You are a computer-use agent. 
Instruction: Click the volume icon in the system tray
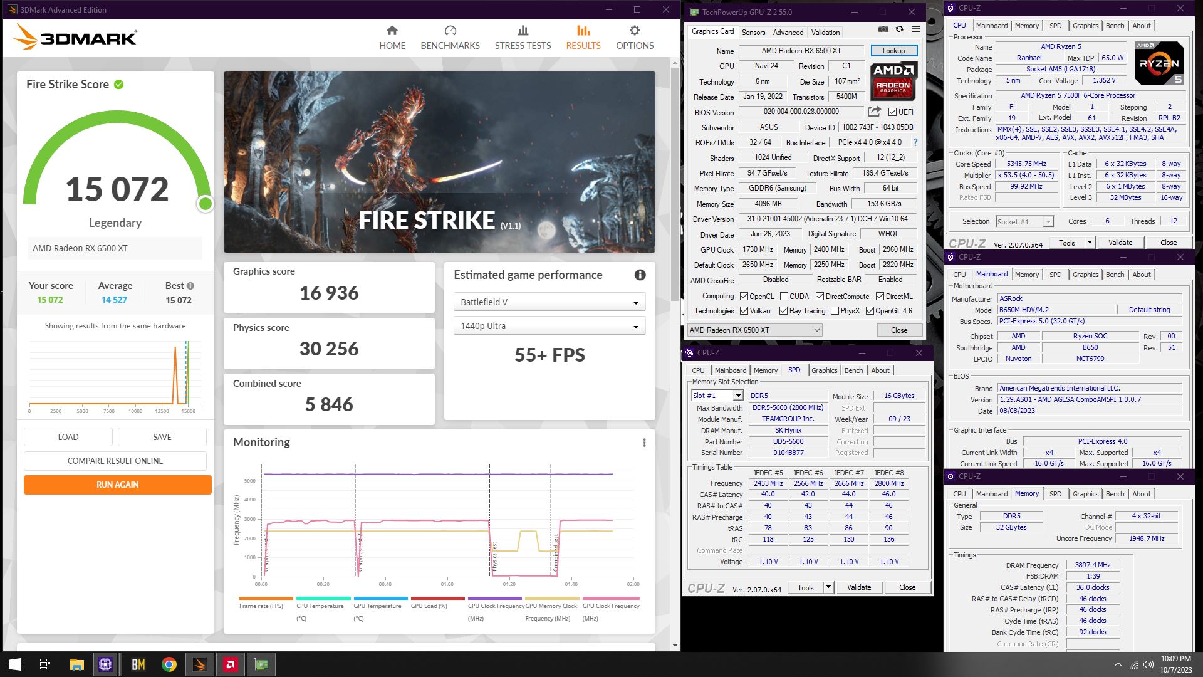(x=1148, y=664)
